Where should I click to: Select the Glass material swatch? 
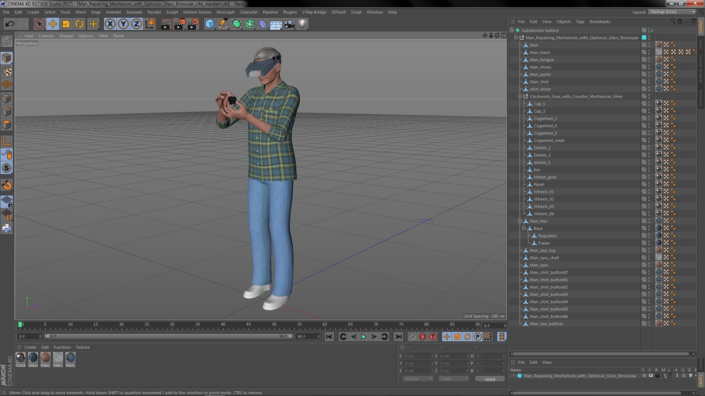pyautogui.click(x=33, y=357)
